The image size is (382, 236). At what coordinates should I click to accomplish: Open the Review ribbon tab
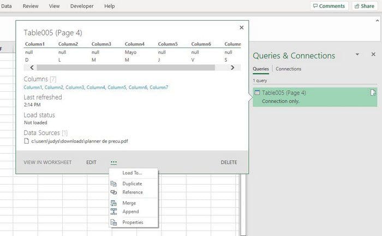31,6
